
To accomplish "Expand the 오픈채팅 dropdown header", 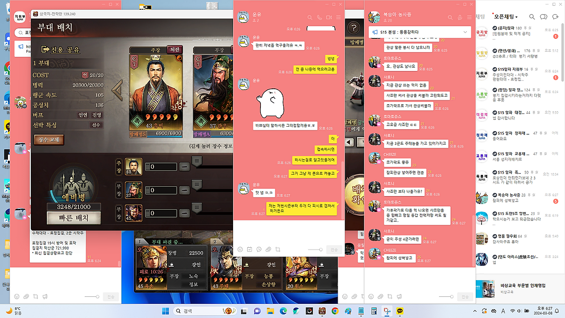I will [x=505, y=17].
